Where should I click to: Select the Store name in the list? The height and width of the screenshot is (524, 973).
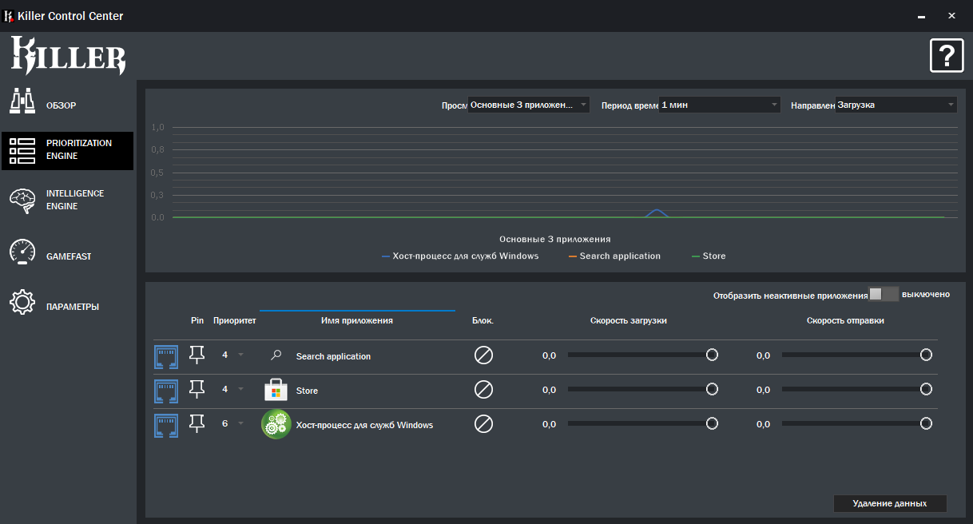pos(307,391)
